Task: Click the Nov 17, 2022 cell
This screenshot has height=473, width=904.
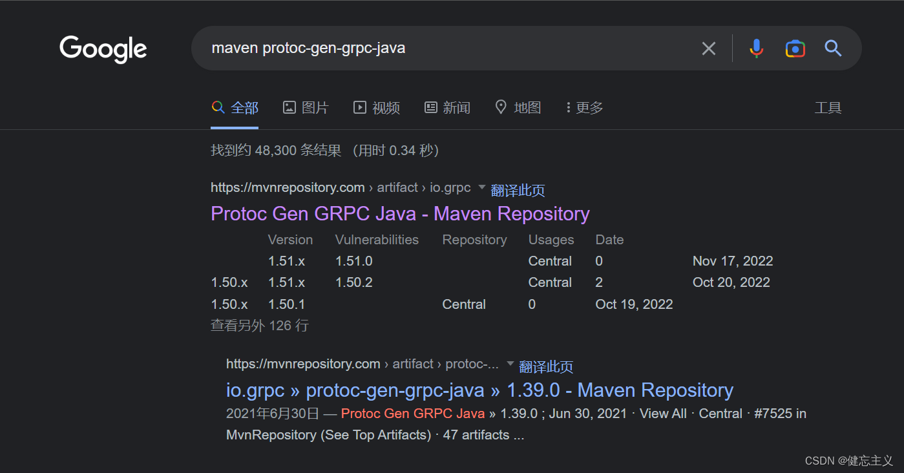Action: (733, 261)
